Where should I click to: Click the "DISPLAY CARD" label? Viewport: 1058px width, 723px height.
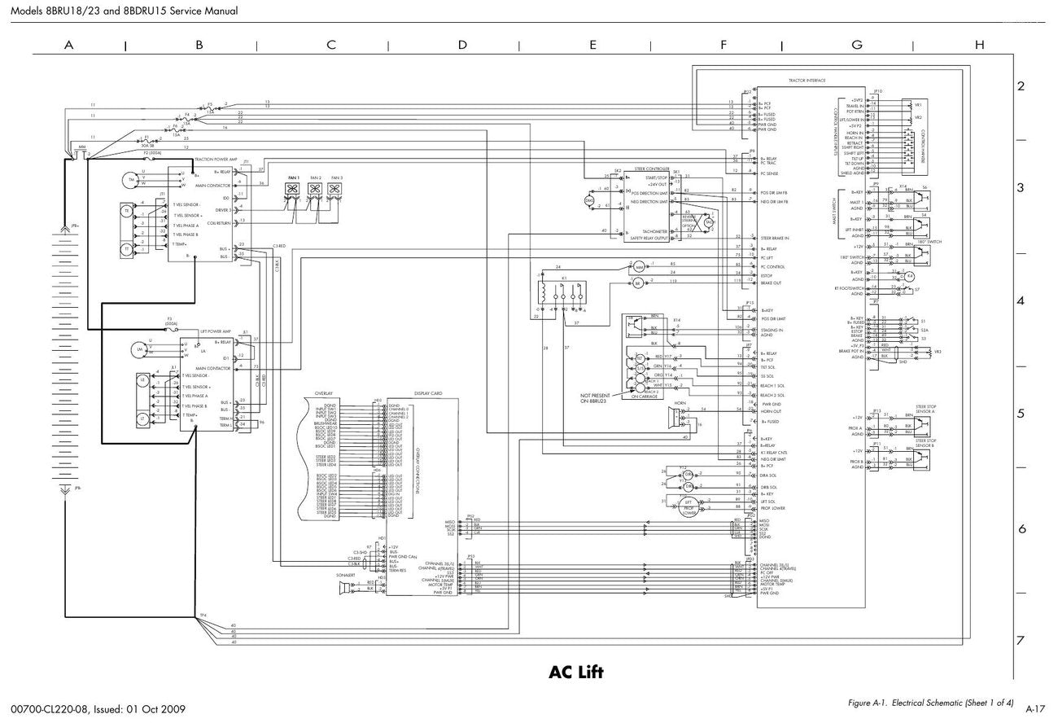click(428, 392)
